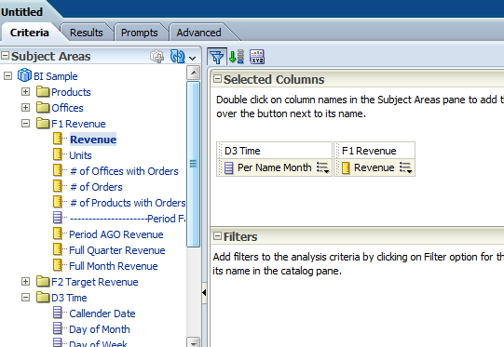Click the sort columns toolbar icon
Viewport: 504px width, 347px height.
coord(237,57)
